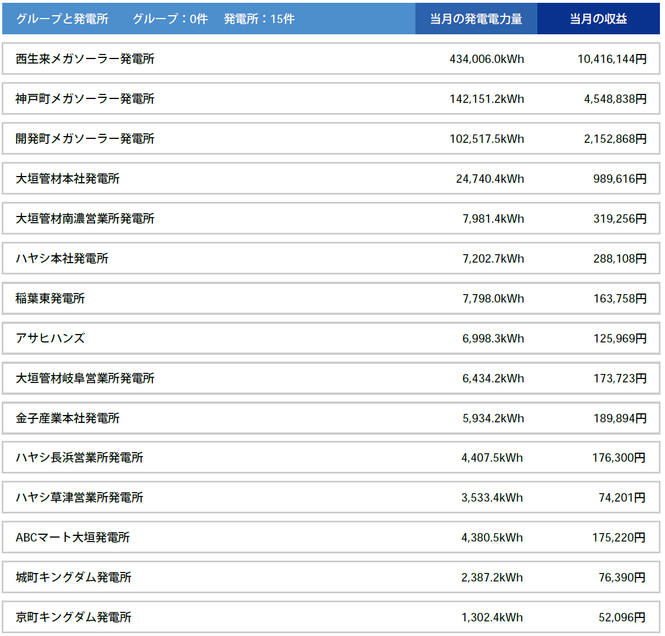This screenshot has height=636, width=665.
Task: Select the 稲葉東発電所 entry
Action: (x=331, y=298)
